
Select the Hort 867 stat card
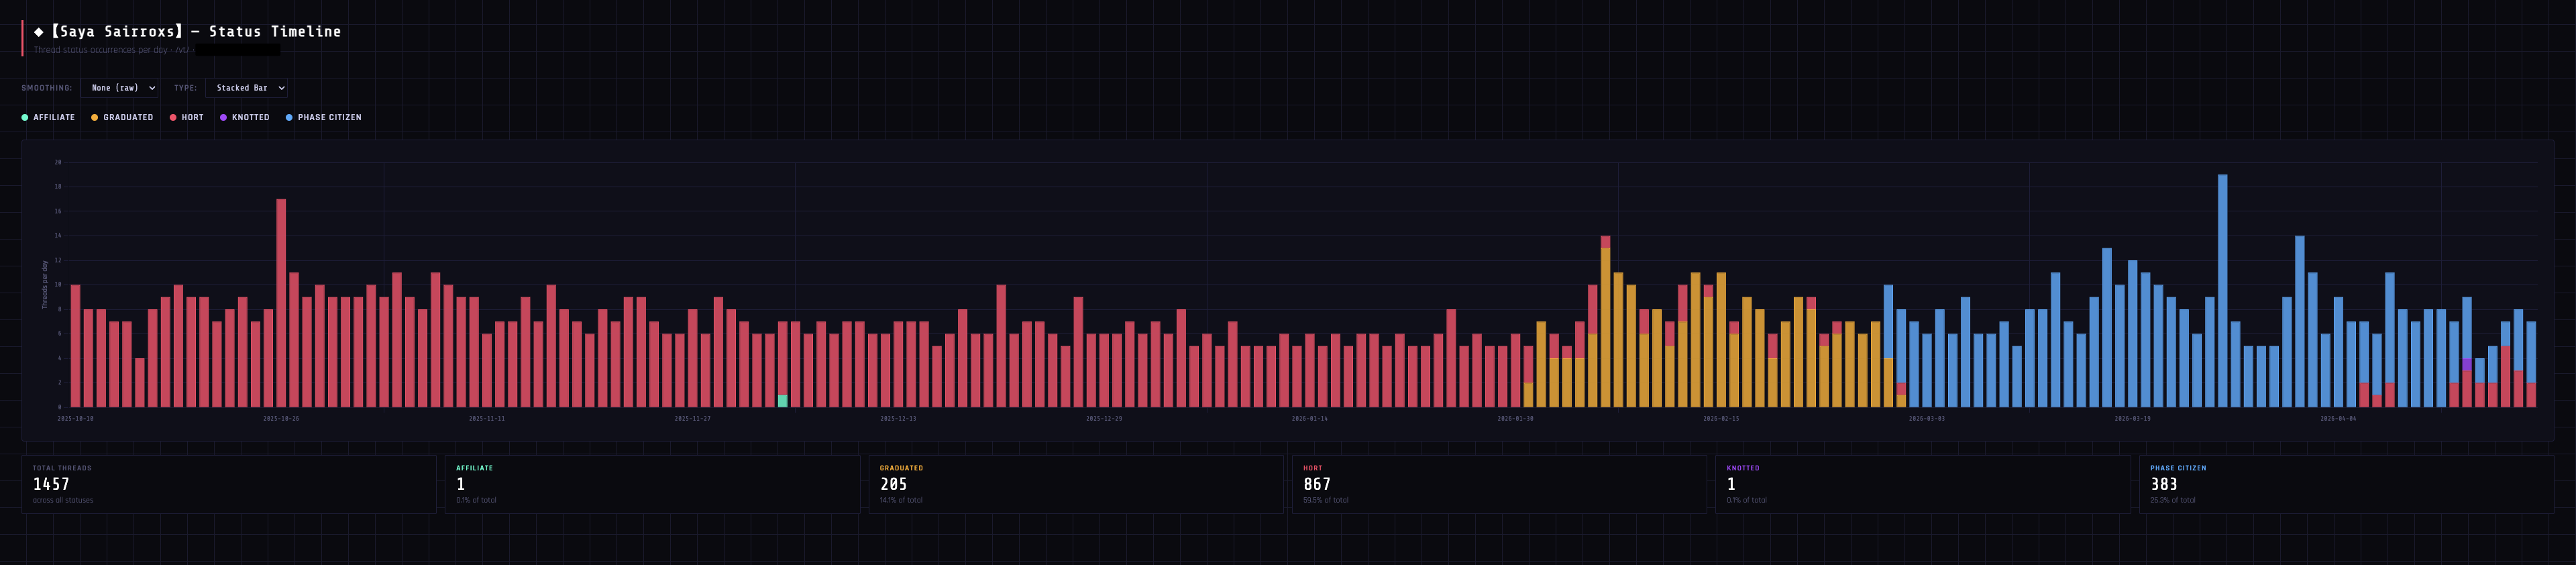click(x=1499, y=485)
